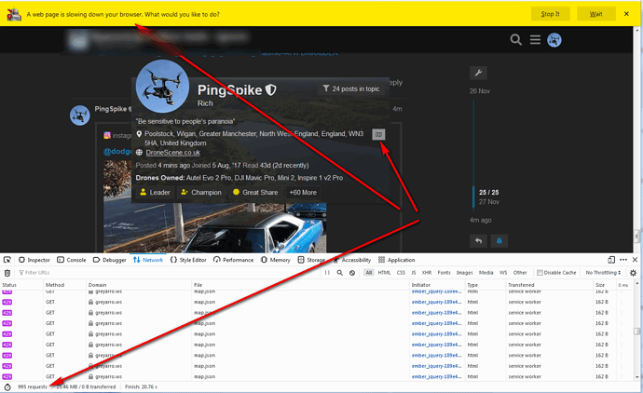Screen dimensions: 643x393
Task: Open the PingSpike username on the user card
Action: point(229,90)
